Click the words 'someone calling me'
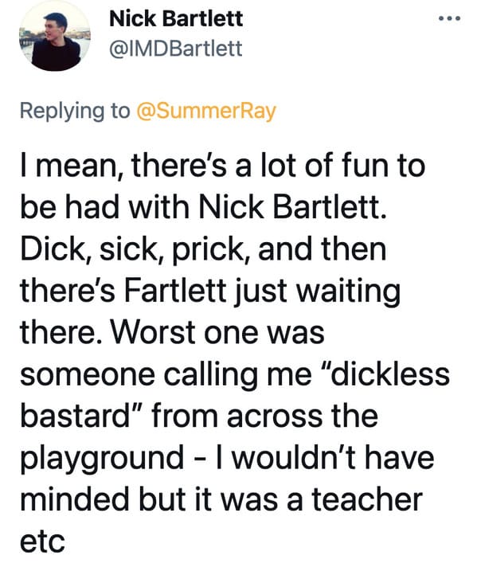This screenshot has width=477, height=575. 166,375
